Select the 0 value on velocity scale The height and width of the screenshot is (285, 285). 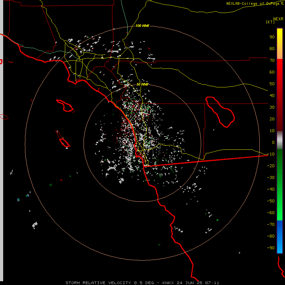(x=273, y=142)
